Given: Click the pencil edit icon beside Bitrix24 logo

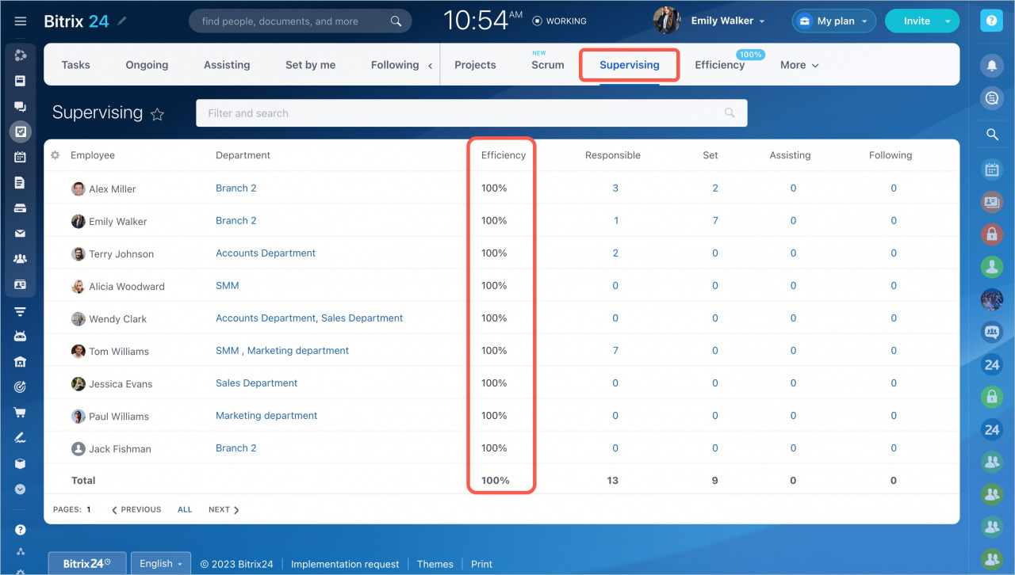Looking at the screenshot, I should point(121,21).
